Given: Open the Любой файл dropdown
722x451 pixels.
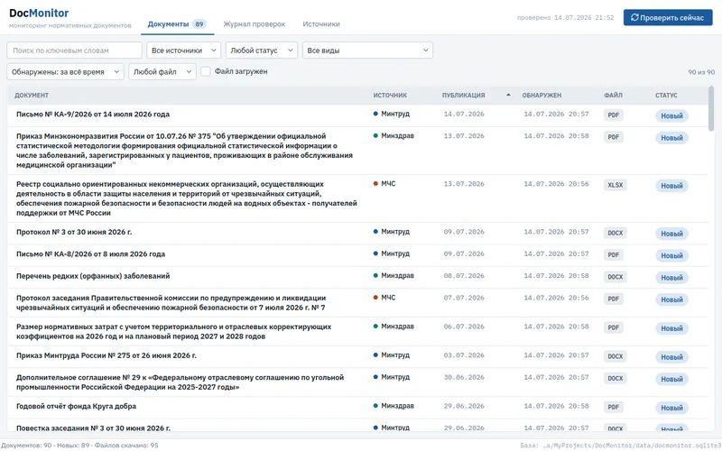Looking at the screenshot, I should point(162,72).
